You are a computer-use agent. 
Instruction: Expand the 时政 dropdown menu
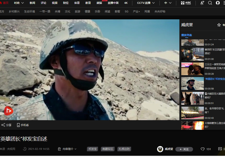(x=19, y=3)
